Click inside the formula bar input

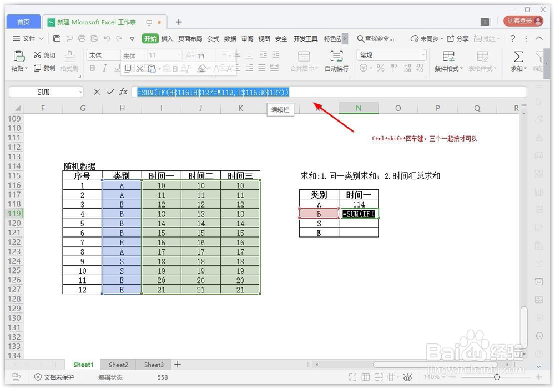(x=329, y=92)
